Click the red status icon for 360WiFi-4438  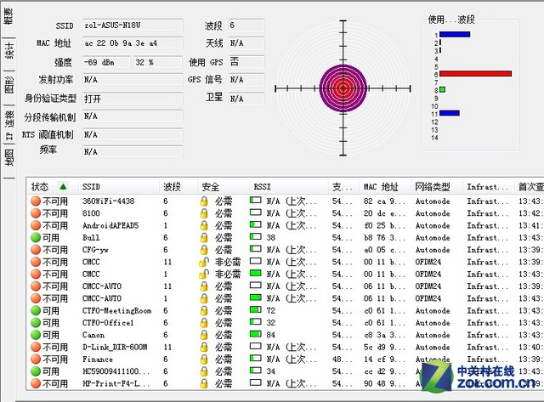click(36, 201)
